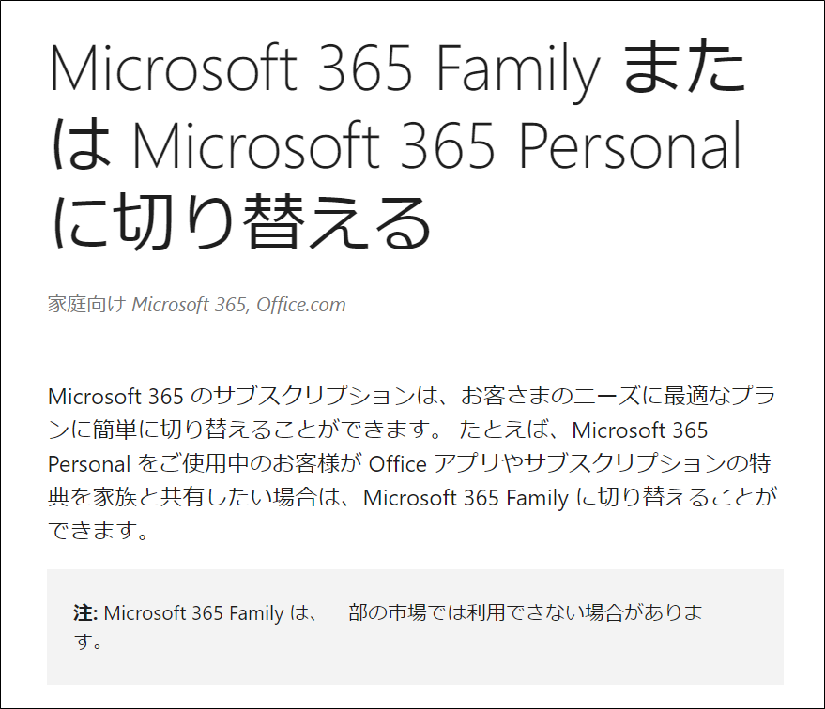
Task: Click the 家庭向け text in the subtitle
Action: click(87, 304)
